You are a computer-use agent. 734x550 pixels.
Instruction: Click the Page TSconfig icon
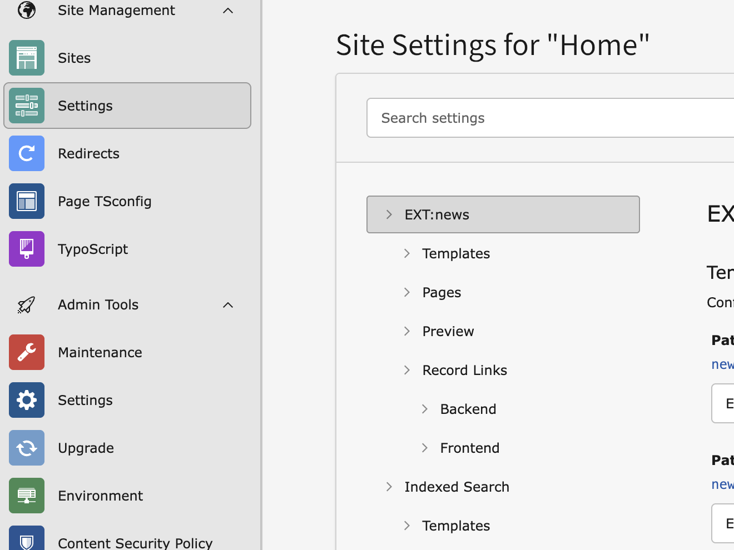27,201
